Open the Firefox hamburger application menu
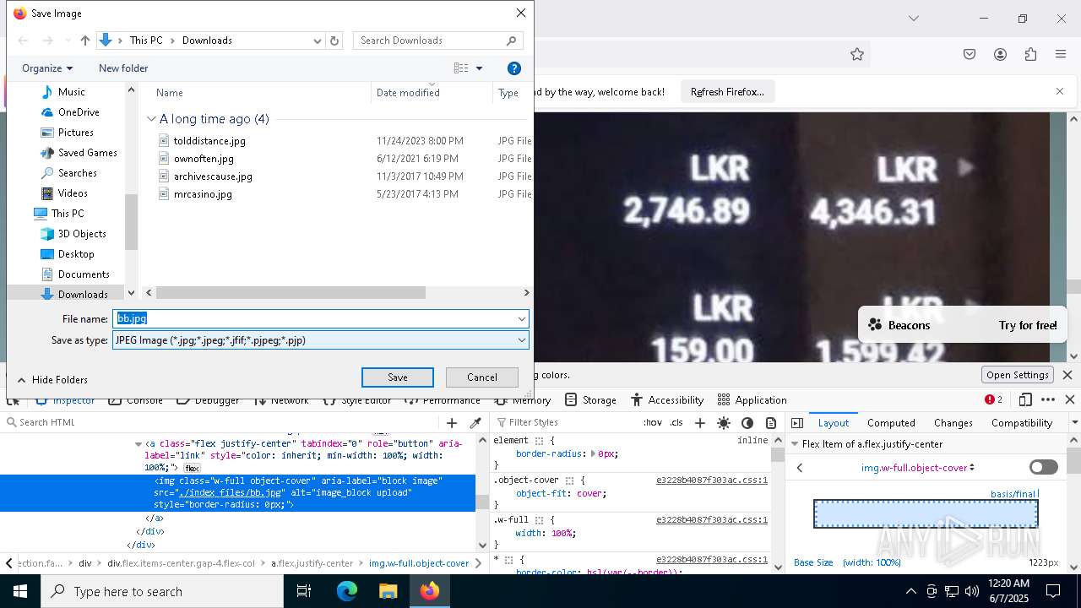The height and width of the screenshot is (608, 1081). 1061,54
